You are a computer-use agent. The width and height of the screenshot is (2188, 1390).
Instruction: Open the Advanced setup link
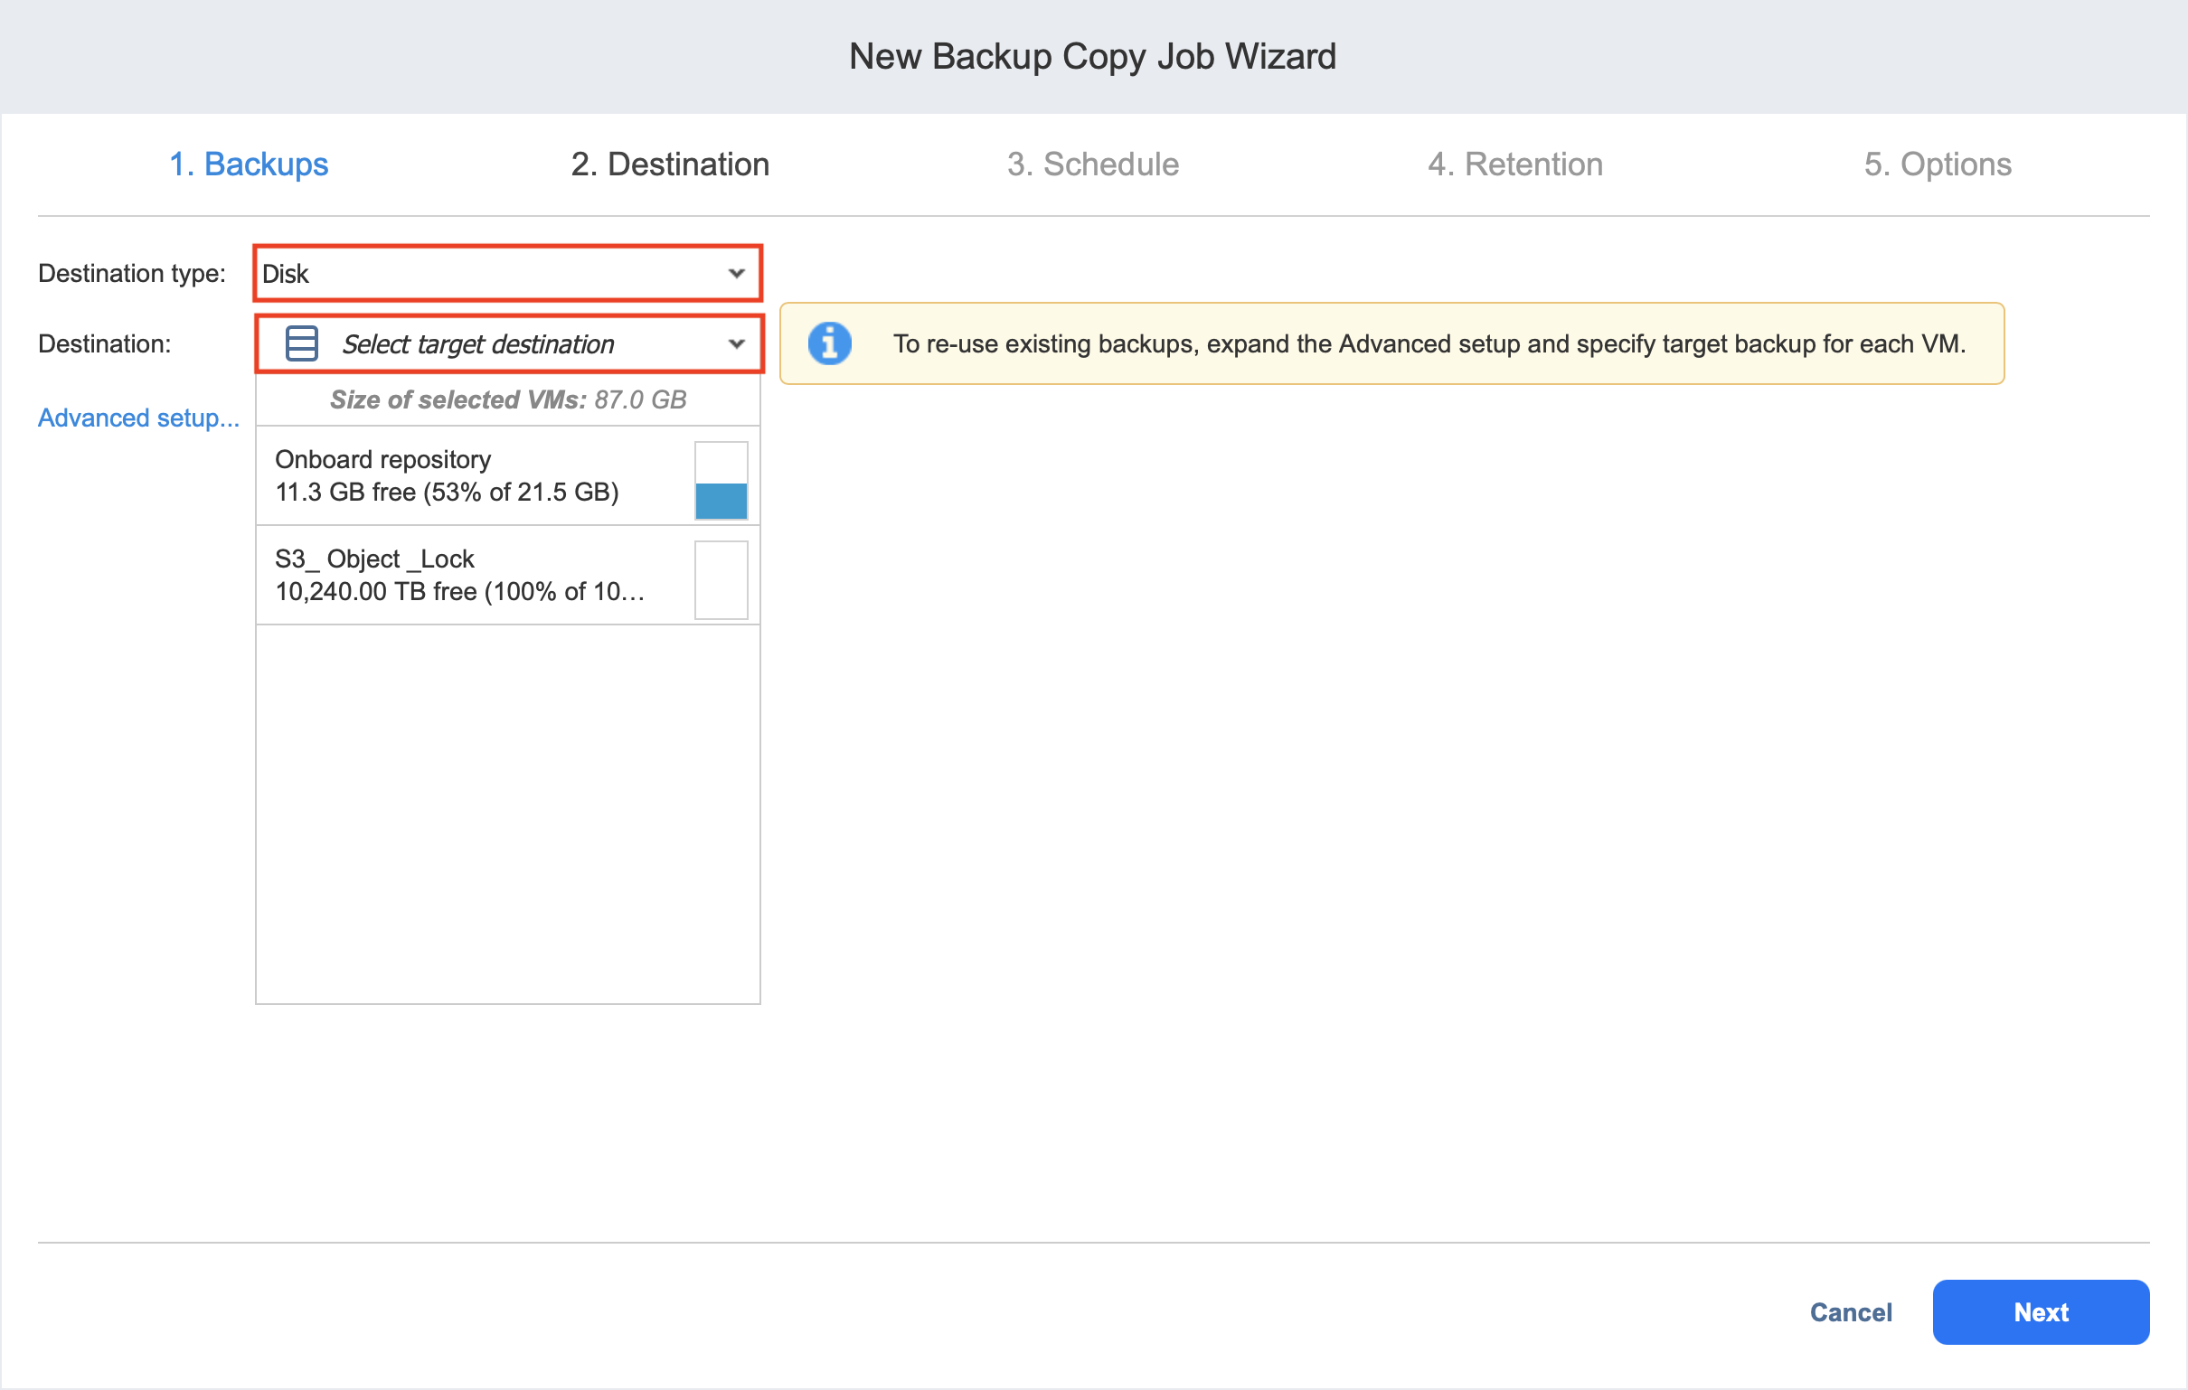138,418
